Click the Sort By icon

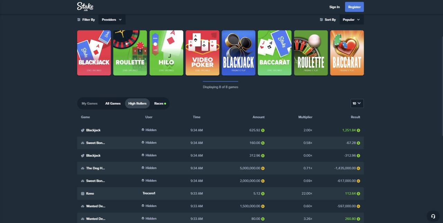321,19
